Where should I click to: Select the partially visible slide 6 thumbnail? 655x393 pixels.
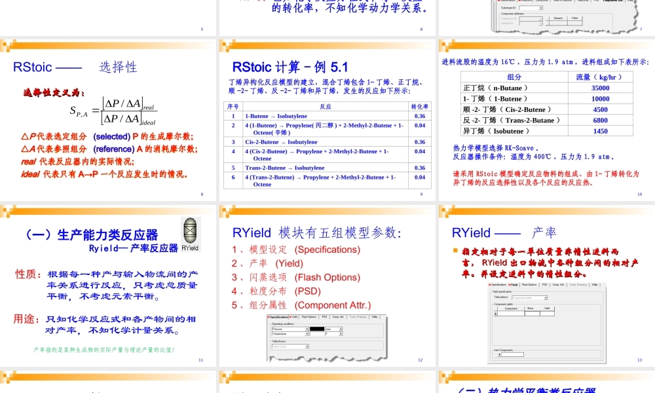tap(327, 17)
